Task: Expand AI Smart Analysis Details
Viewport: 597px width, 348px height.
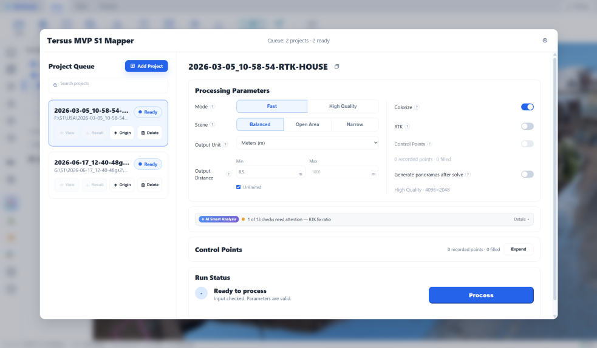Action: pyautogui.click(x=521, y=219)
